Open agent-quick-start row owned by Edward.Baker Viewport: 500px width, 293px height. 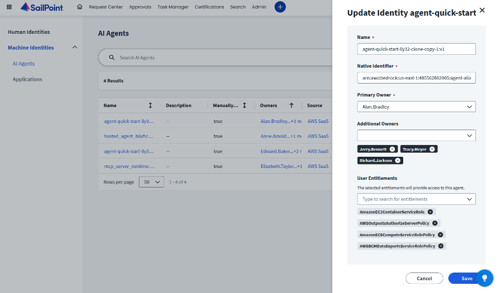(129, 151)
